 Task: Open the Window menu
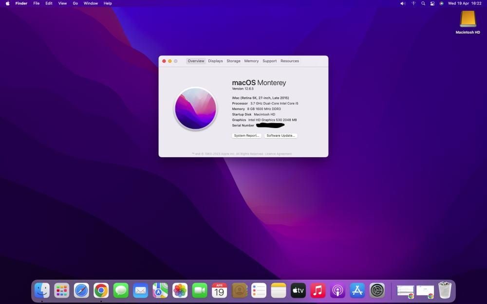tap(91, 3)
